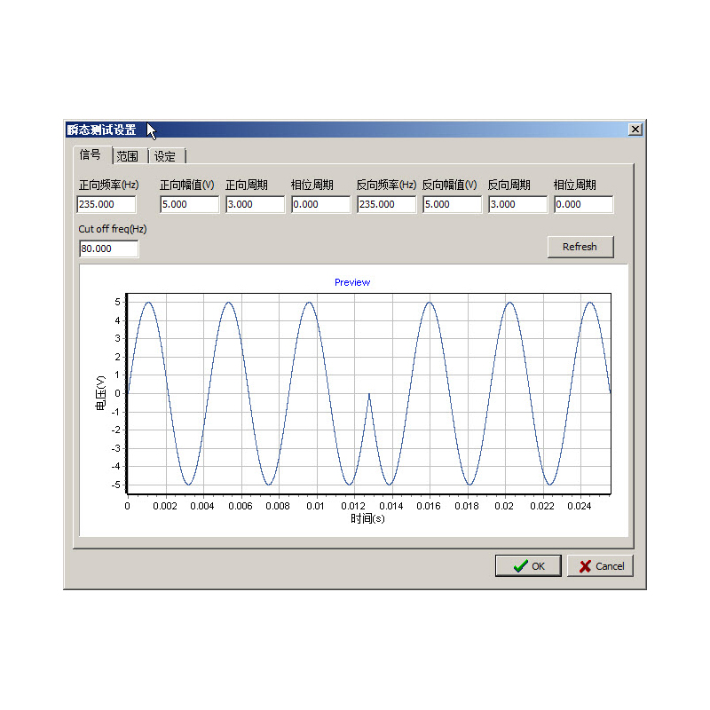Click the blue Preview chart title

click(352, 282)
